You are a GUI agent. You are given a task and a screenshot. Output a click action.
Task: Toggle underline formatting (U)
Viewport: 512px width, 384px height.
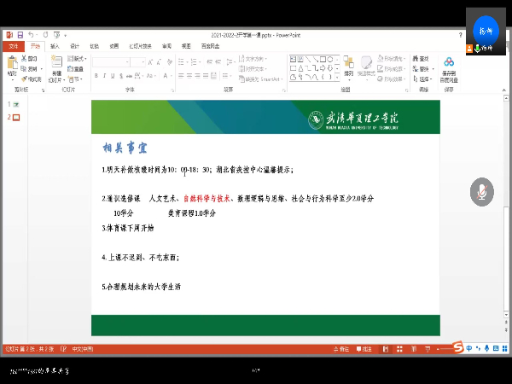coord(113,76)
